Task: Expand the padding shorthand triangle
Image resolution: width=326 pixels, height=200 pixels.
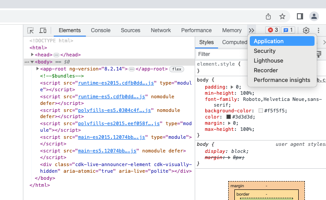Action: [232, 87]
